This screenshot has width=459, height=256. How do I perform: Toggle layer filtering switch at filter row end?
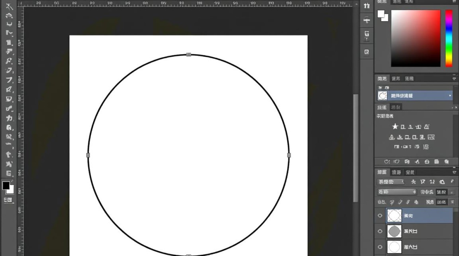click(452, 182)
